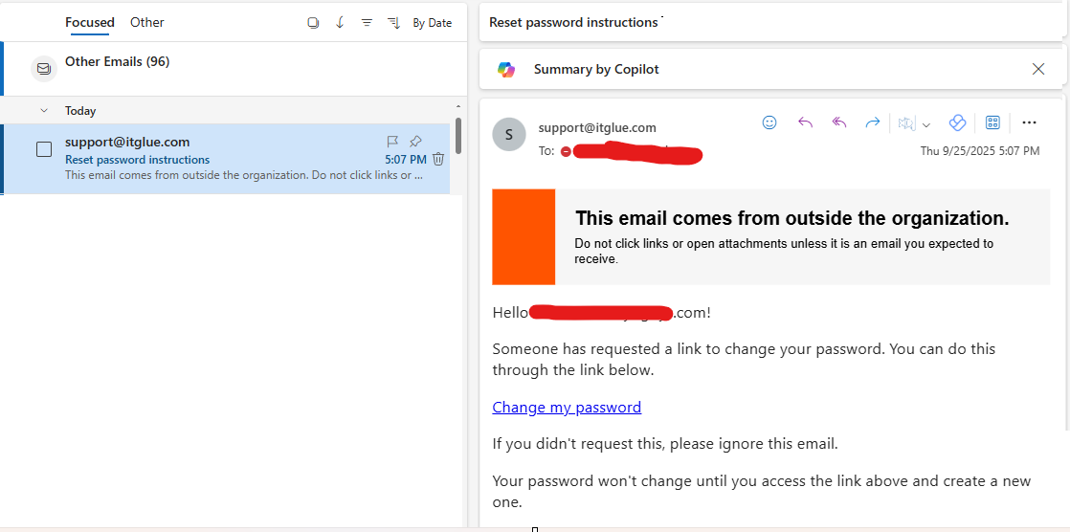Delete the Reset password instructions email

pos(438,159)
